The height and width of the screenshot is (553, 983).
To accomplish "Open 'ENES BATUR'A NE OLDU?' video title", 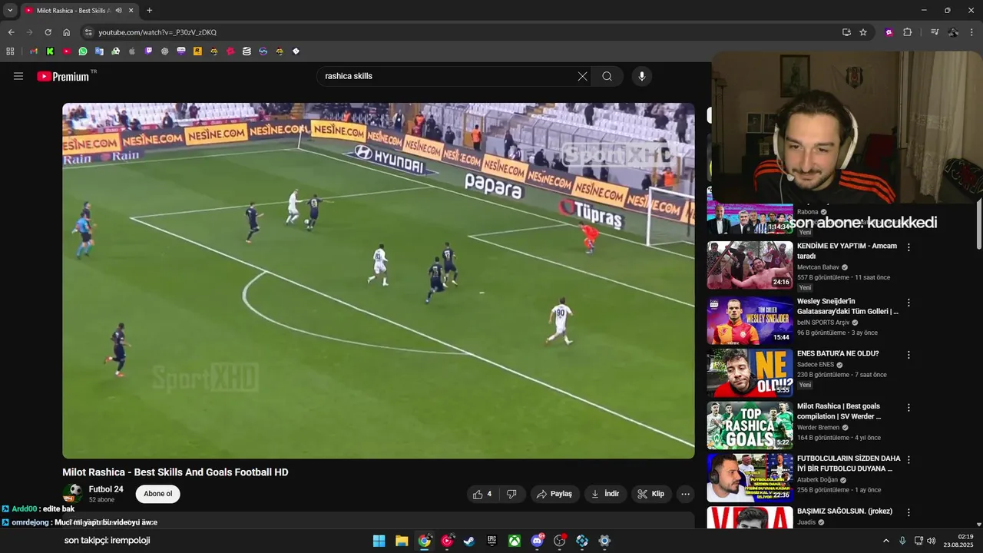I will [838, 354].
